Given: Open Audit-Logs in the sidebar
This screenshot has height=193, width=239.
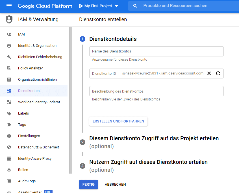Looking at the screenshot, I should 34,181.
